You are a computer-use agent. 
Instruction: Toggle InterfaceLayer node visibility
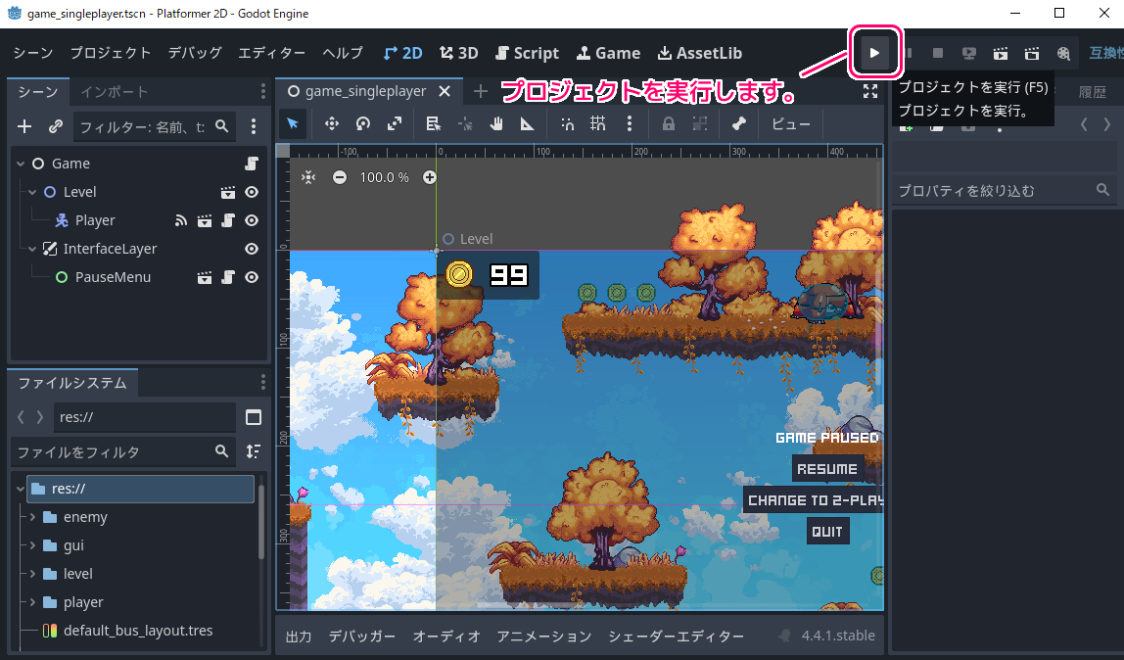(x=252, y=249)
